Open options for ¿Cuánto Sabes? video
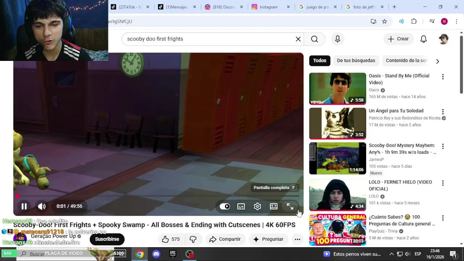This screenshot has width=464, height=261. (x=443, y=218)
